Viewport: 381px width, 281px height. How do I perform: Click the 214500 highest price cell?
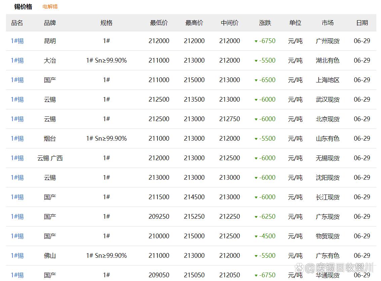(194, 197)
